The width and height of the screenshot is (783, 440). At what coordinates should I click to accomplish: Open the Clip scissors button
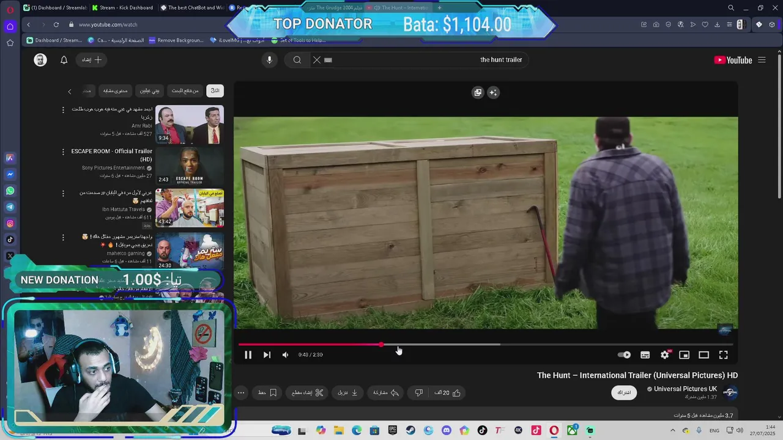coord(308,393)
